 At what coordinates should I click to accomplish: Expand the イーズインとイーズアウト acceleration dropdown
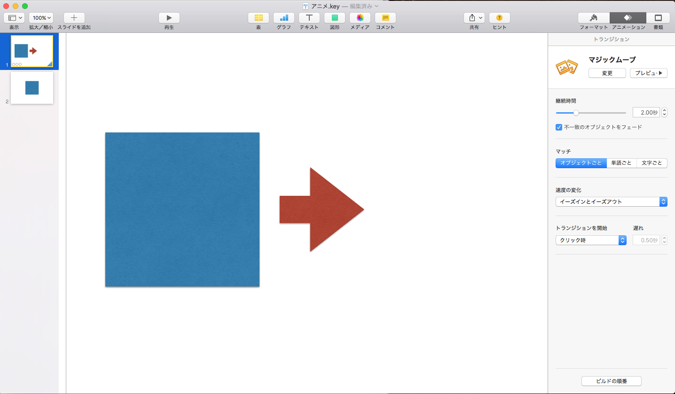611,202
